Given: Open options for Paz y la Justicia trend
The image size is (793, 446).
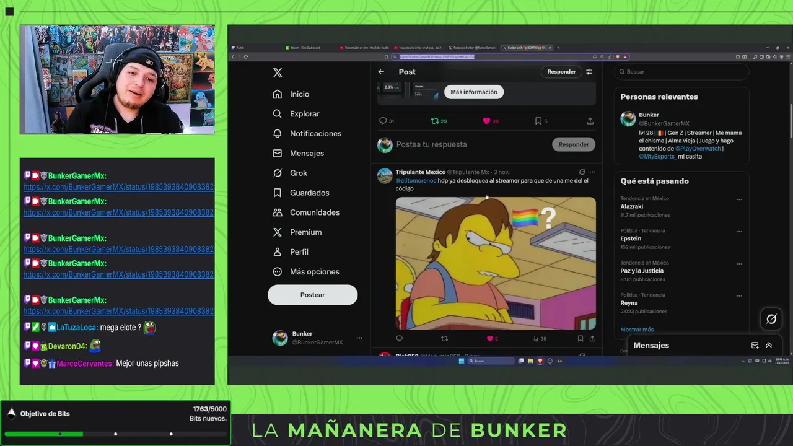Looking at the screenshot, I should (x=739, y=264).
